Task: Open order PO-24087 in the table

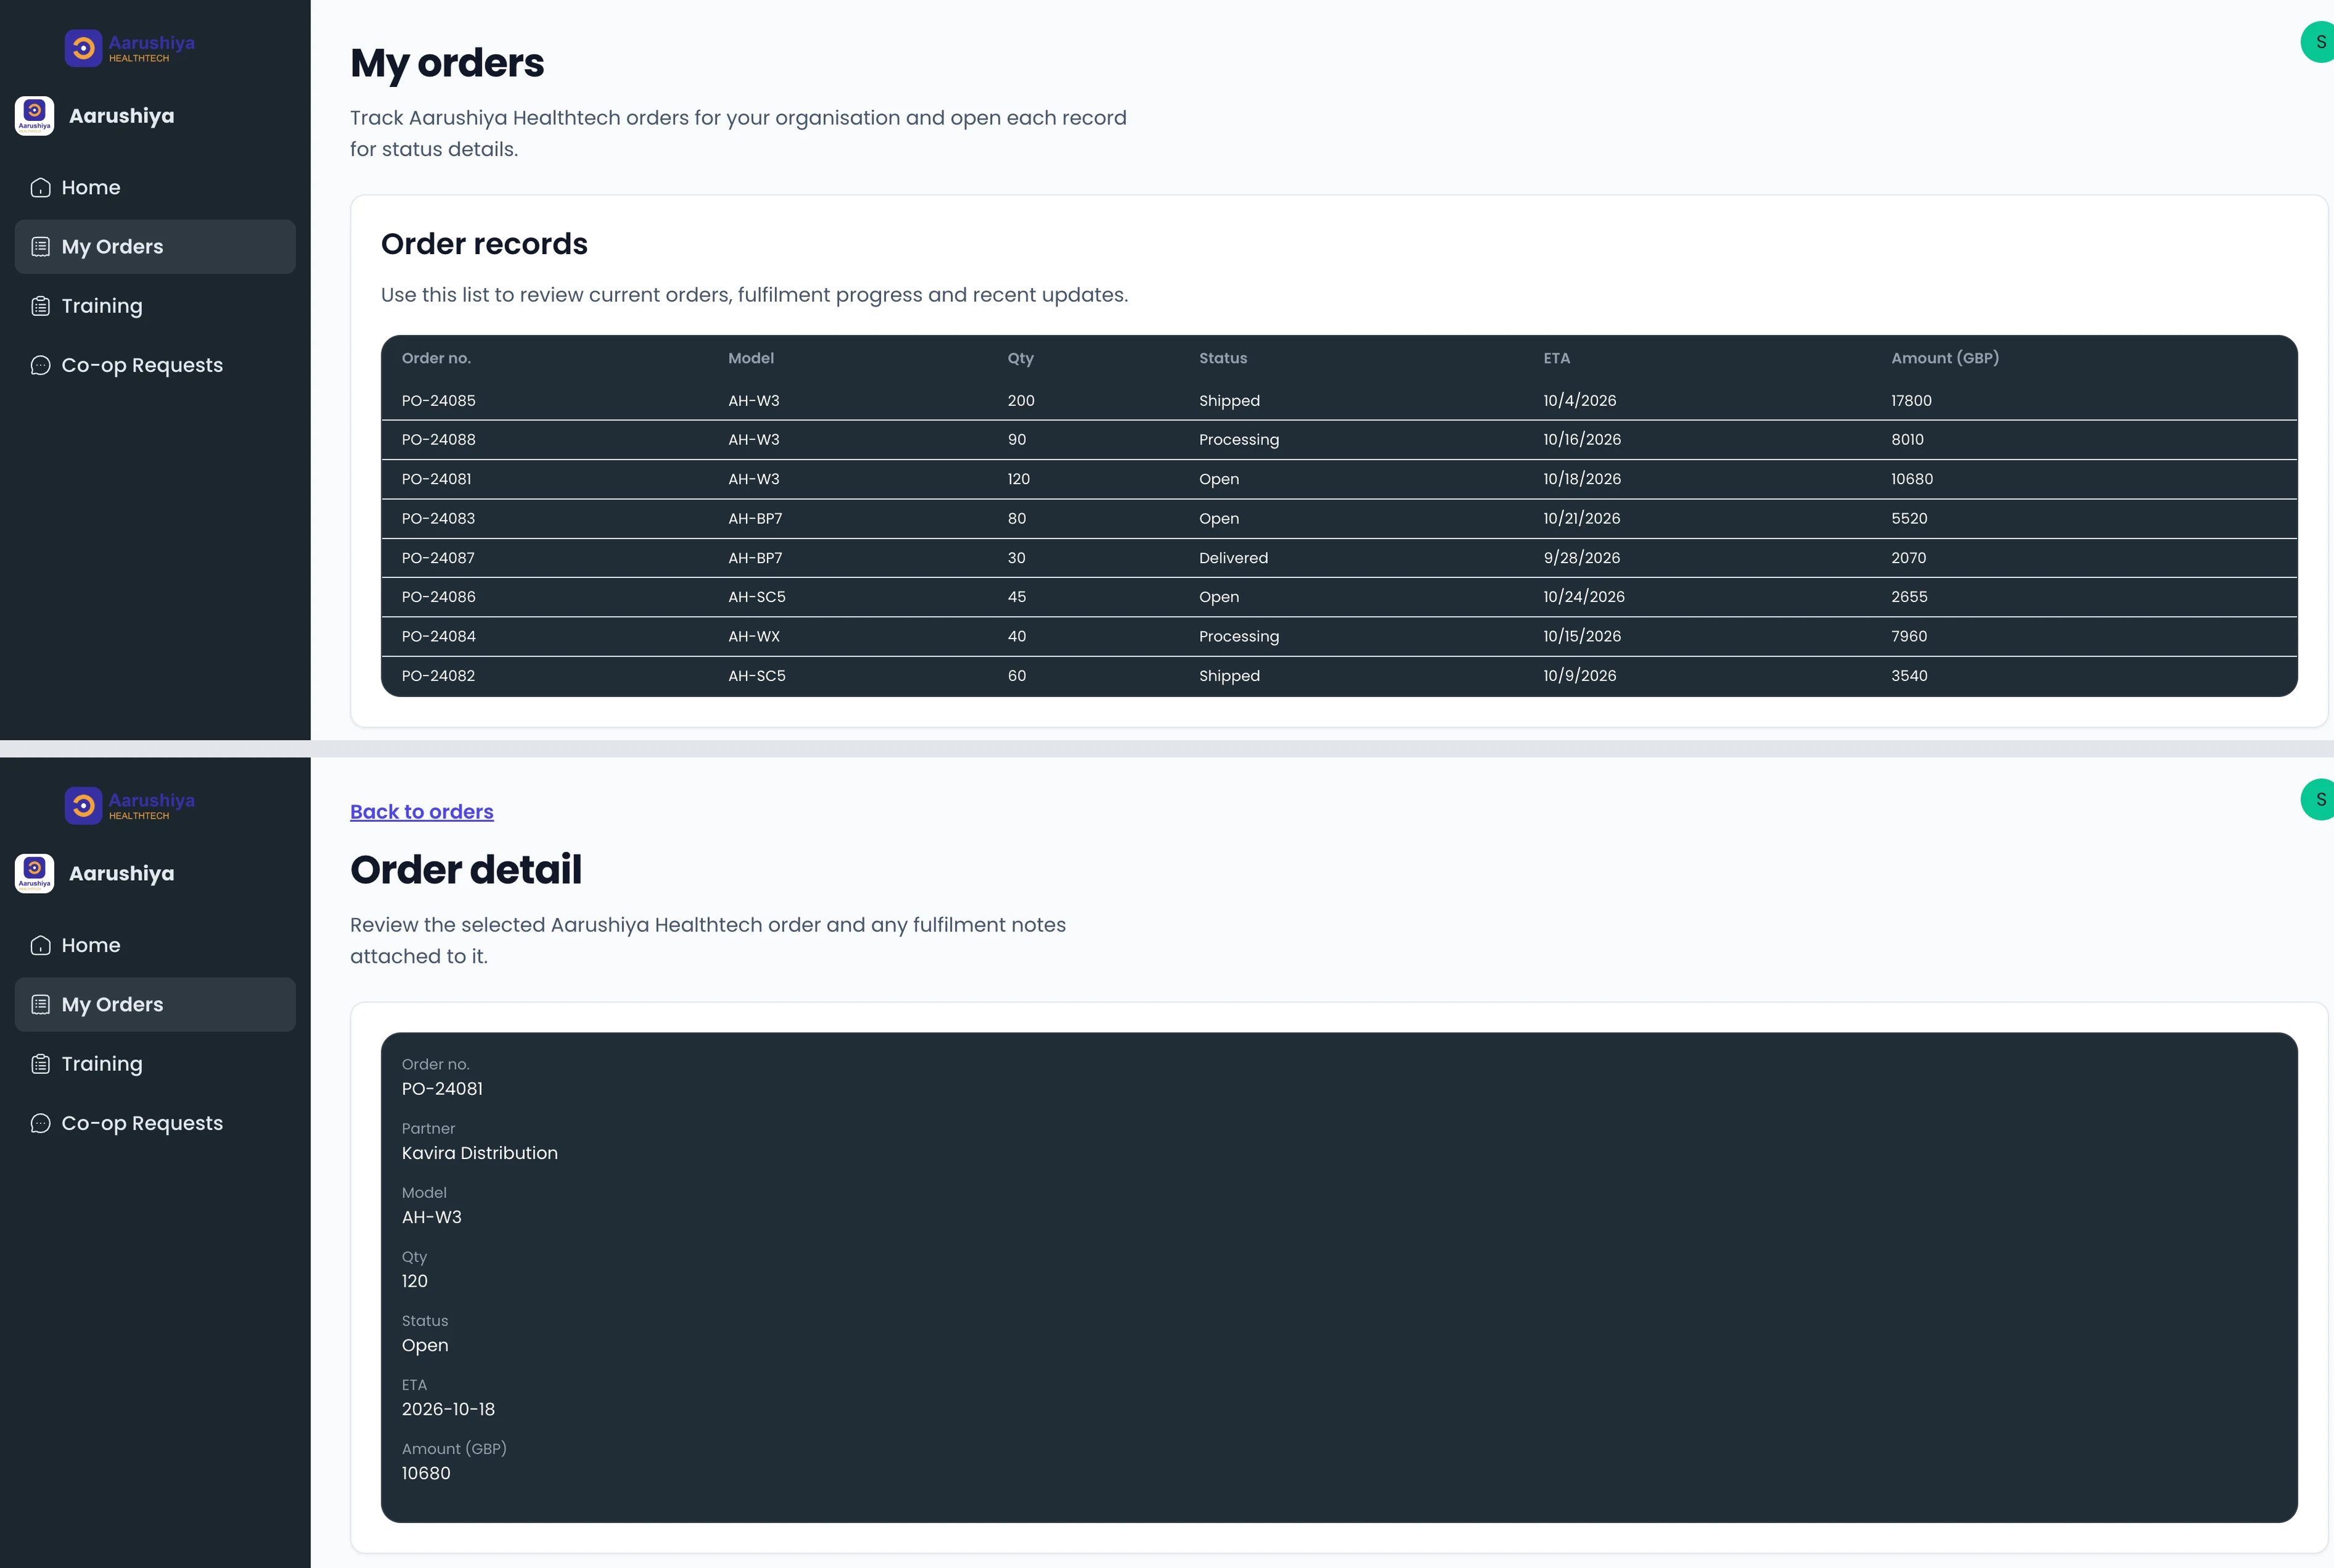Action: point(1339,558)
